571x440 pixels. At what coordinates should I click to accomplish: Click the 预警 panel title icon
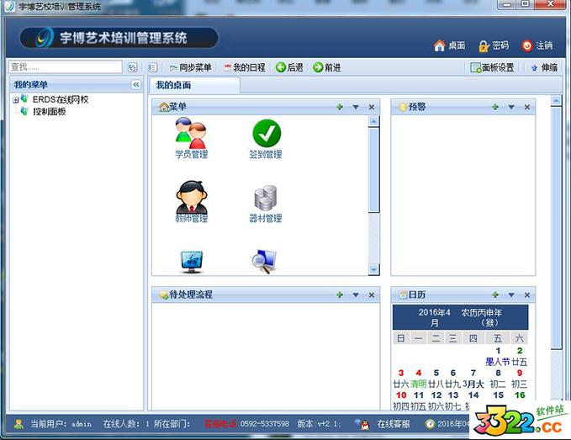(403, 107)
